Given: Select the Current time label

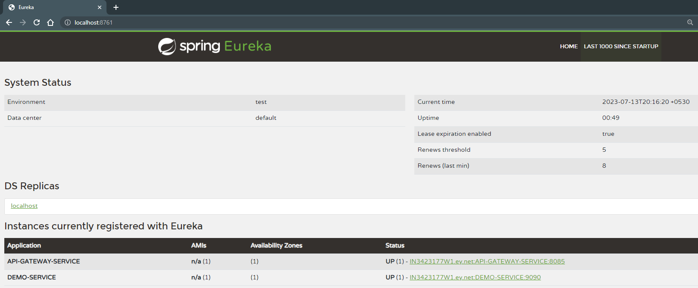Looking at the screenshot, I should [x=436, y=102].
